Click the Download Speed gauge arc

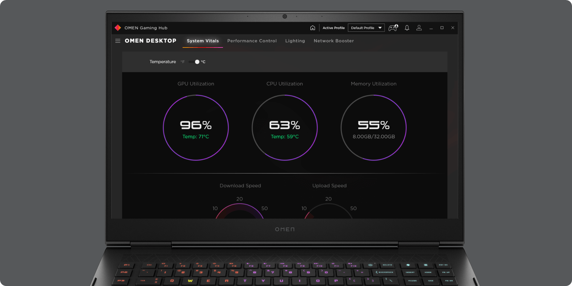(239, 211)
